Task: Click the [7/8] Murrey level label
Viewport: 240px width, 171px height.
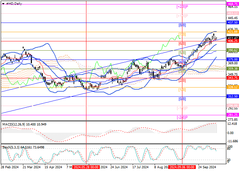Action: click(182, 34)
